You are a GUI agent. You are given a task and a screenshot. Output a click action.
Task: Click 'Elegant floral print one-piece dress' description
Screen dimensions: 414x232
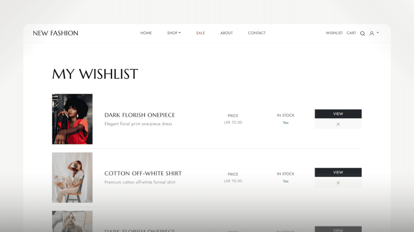pyautogui.click(x=138, y=124)
